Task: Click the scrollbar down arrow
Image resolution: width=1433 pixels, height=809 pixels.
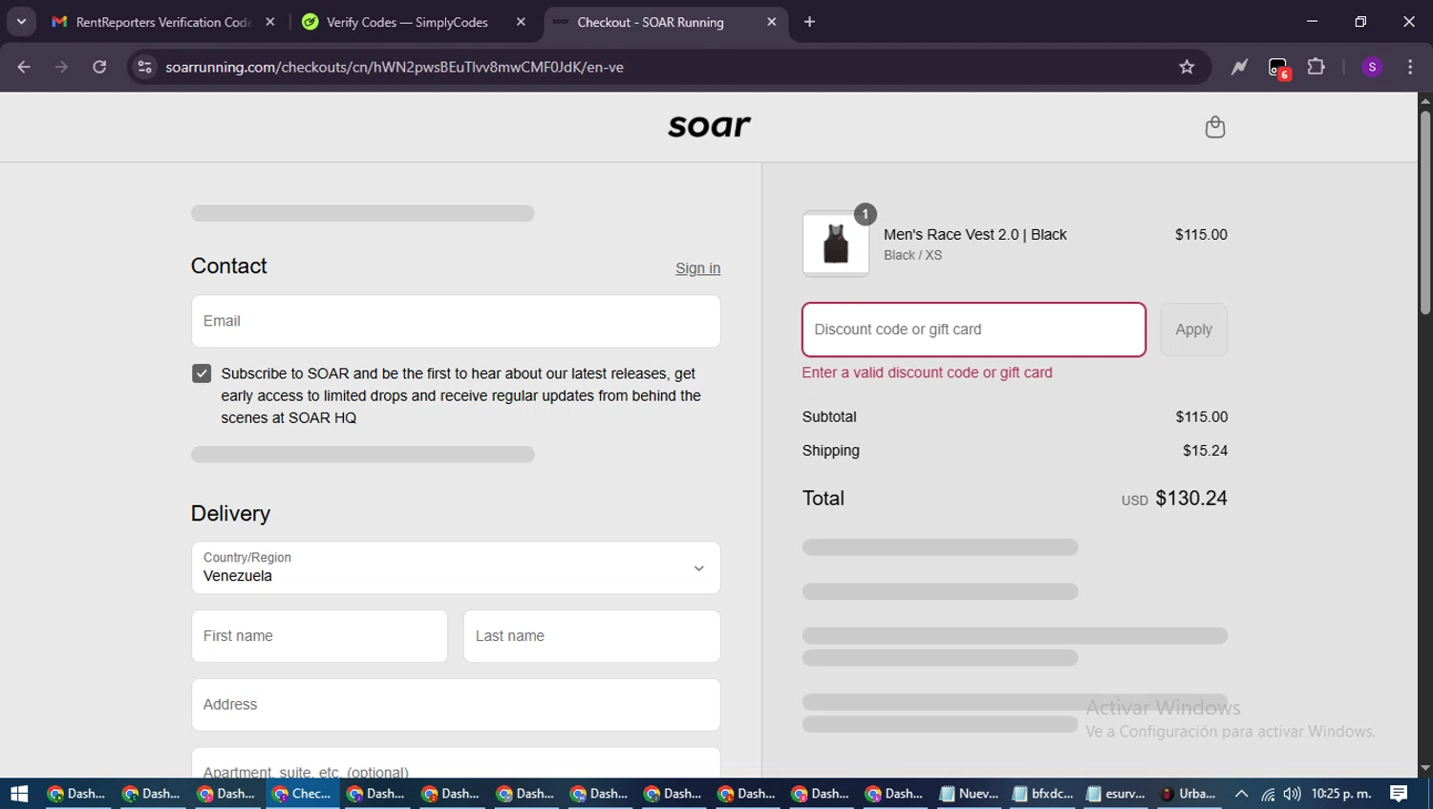Action: (1424, 768)
